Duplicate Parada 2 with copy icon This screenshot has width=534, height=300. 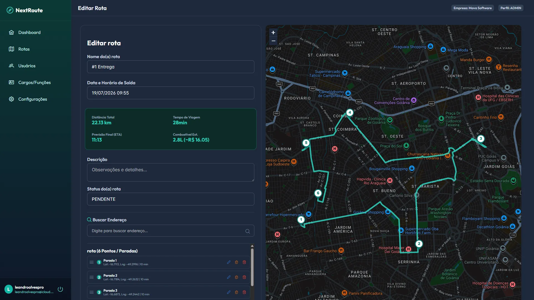click(x=237, y=277)
